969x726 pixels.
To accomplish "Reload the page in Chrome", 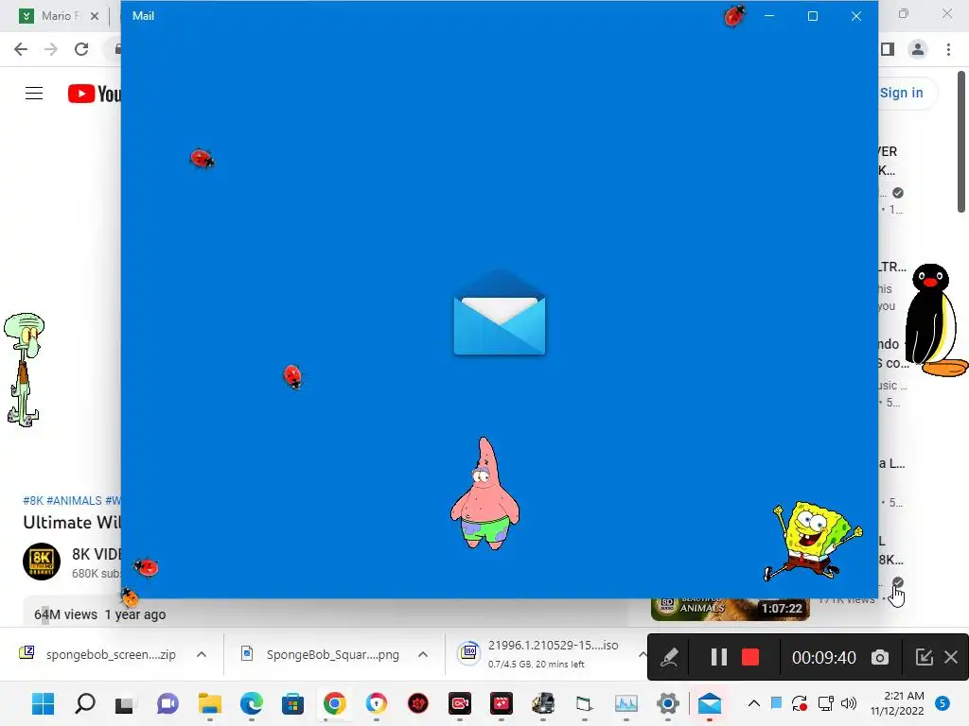I will (x=81, y=49).
